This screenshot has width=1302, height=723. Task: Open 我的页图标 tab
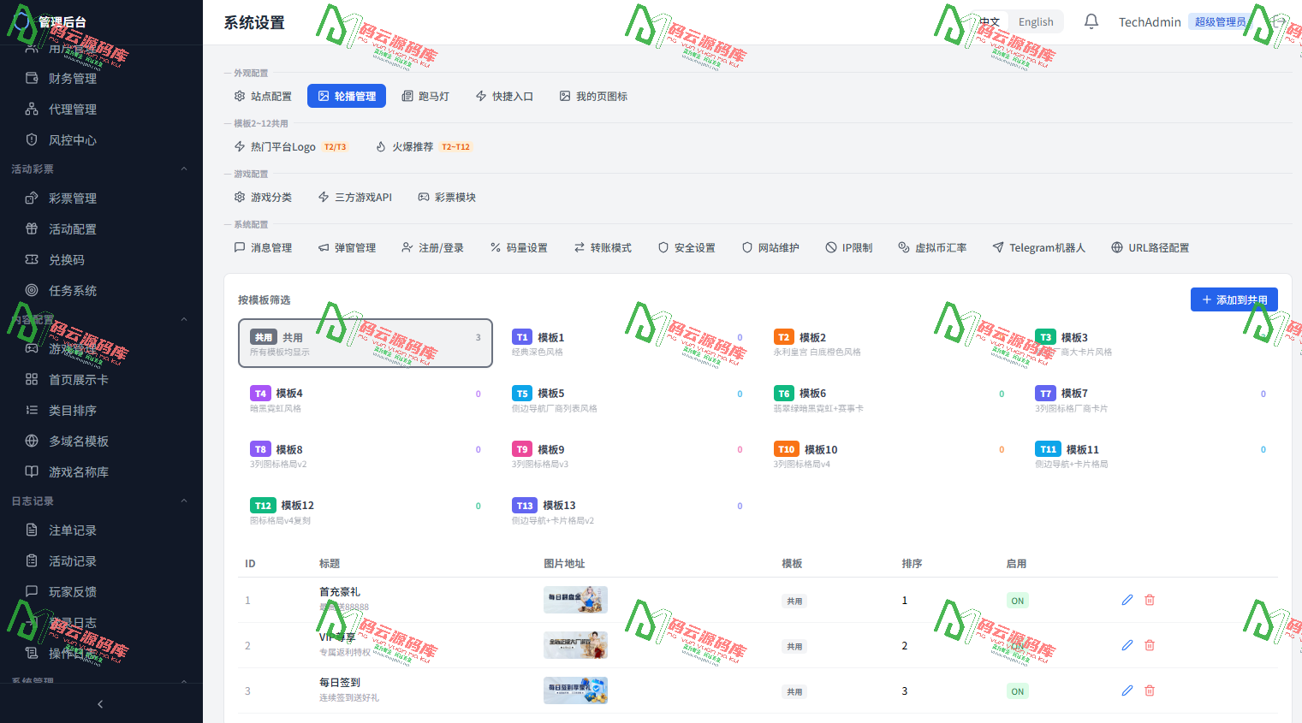coord(593,96)
